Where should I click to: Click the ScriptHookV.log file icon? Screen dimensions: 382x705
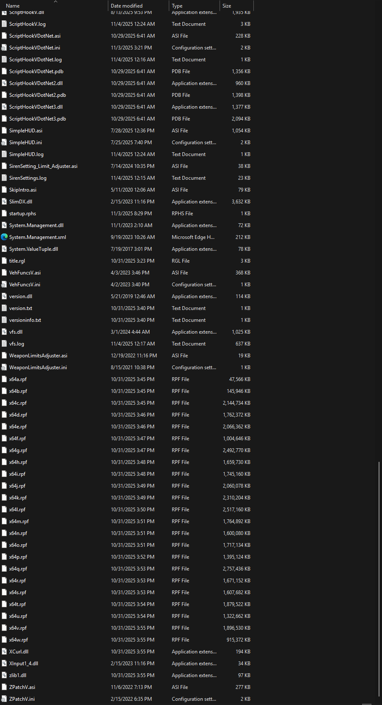tap(4, 24)
